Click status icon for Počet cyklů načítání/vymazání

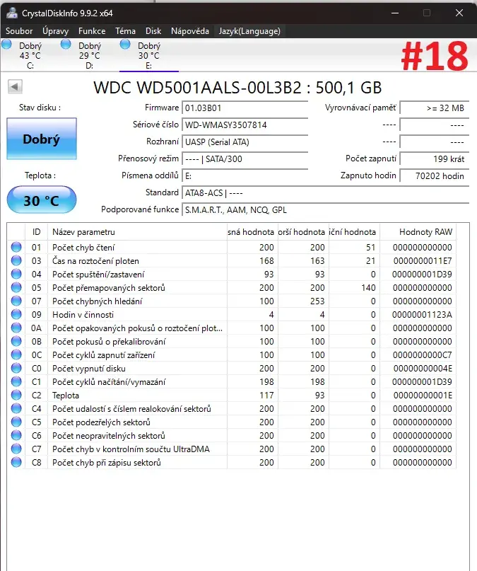[x=16, y=381]
